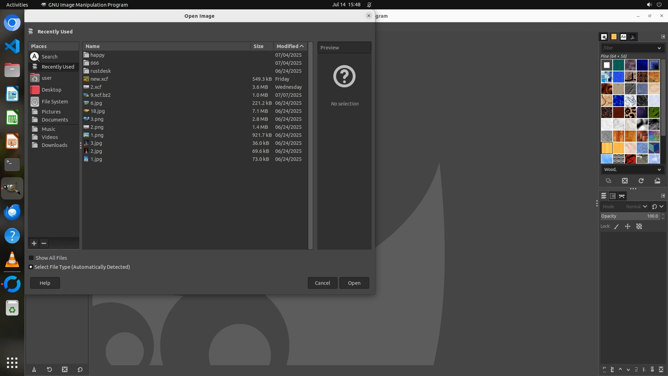
Task: Toggle the Show All Files checkbox
Action: tap(31, 258)
